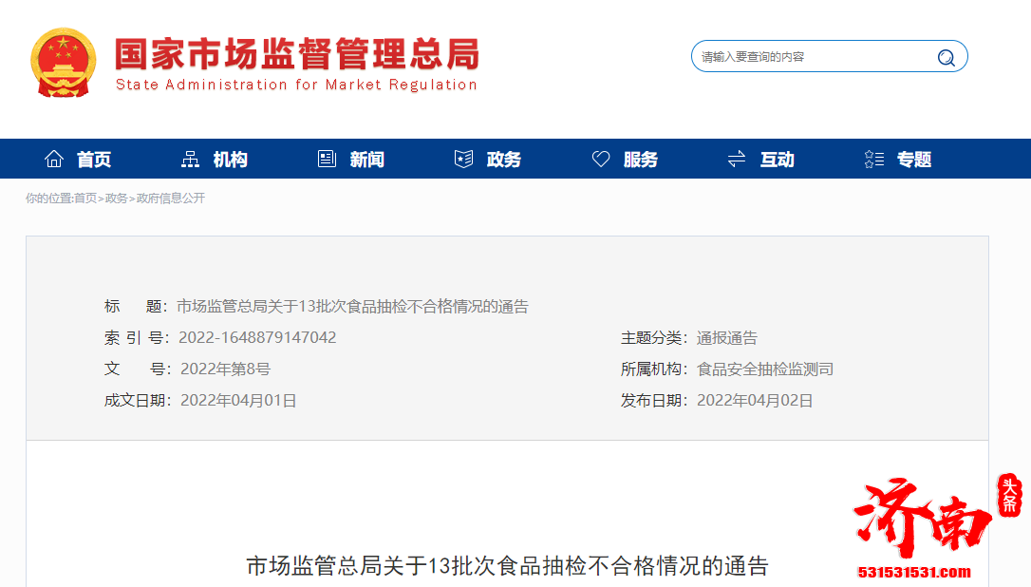
Task: Select the 政务 book icon
Action: click(x=463, y=159)
